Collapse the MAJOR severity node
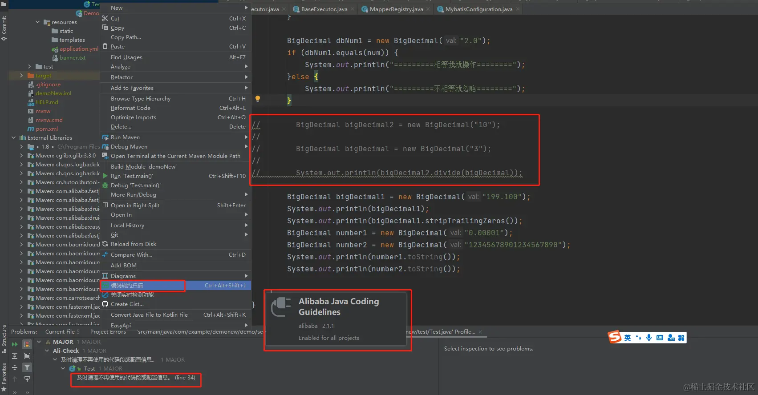The height and width of the screenshot is (395, 758). click(x=39, y=342)
